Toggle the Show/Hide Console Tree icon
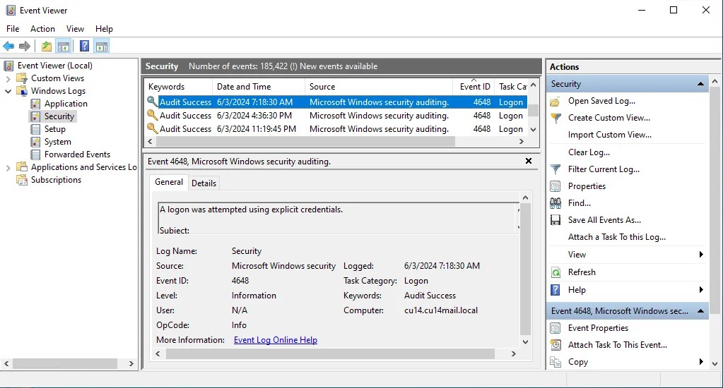 64,46
